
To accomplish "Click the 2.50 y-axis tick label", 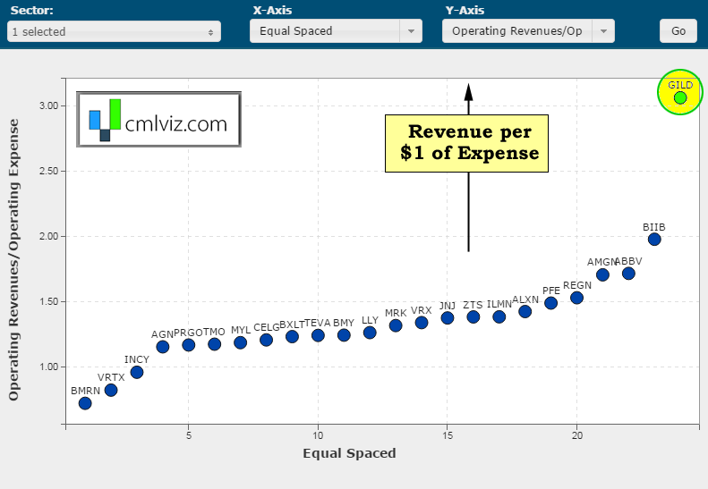I will (x=48, y=171).
